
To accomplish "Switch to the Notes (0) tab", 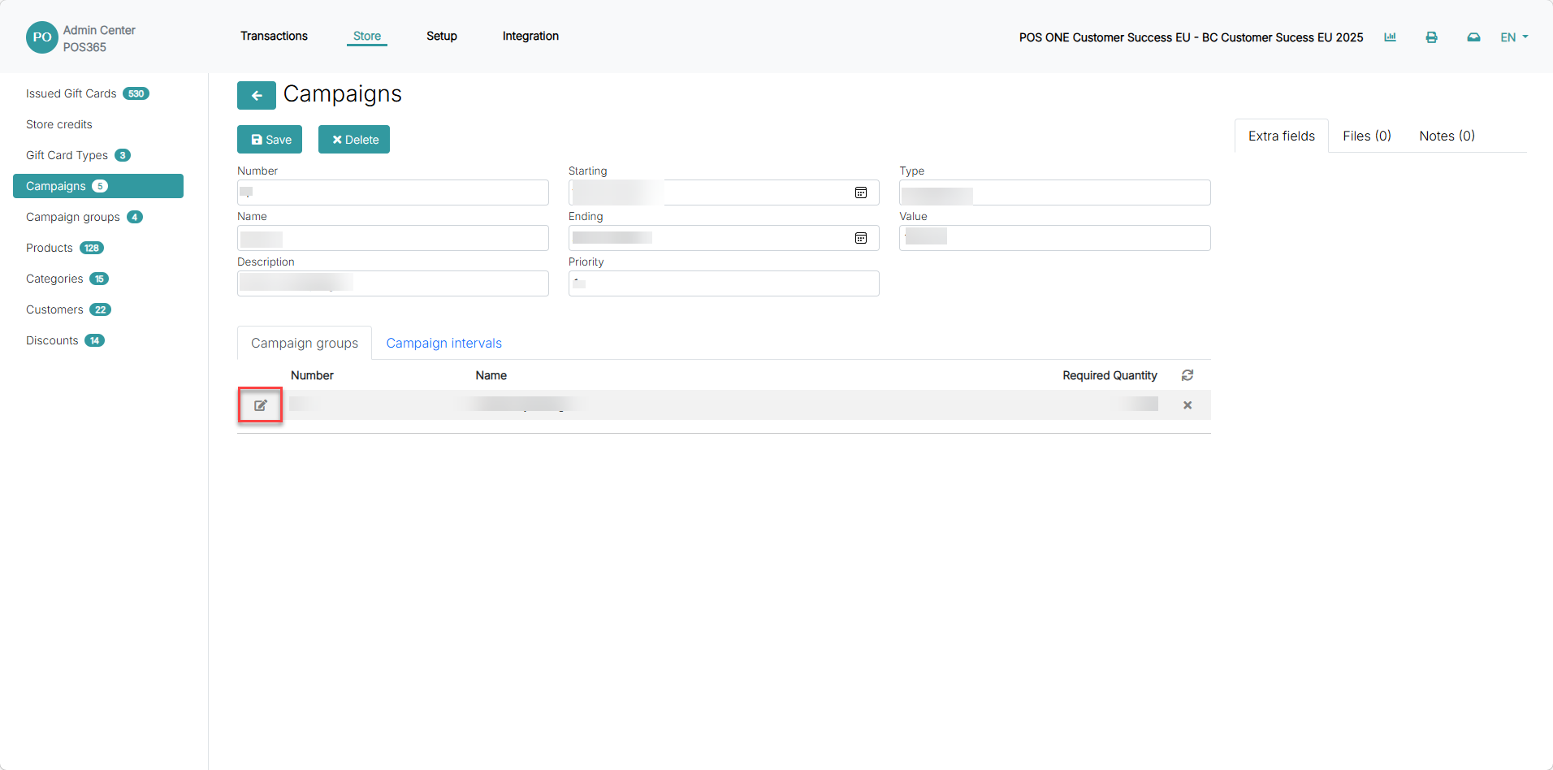I will coord(1447,136).
